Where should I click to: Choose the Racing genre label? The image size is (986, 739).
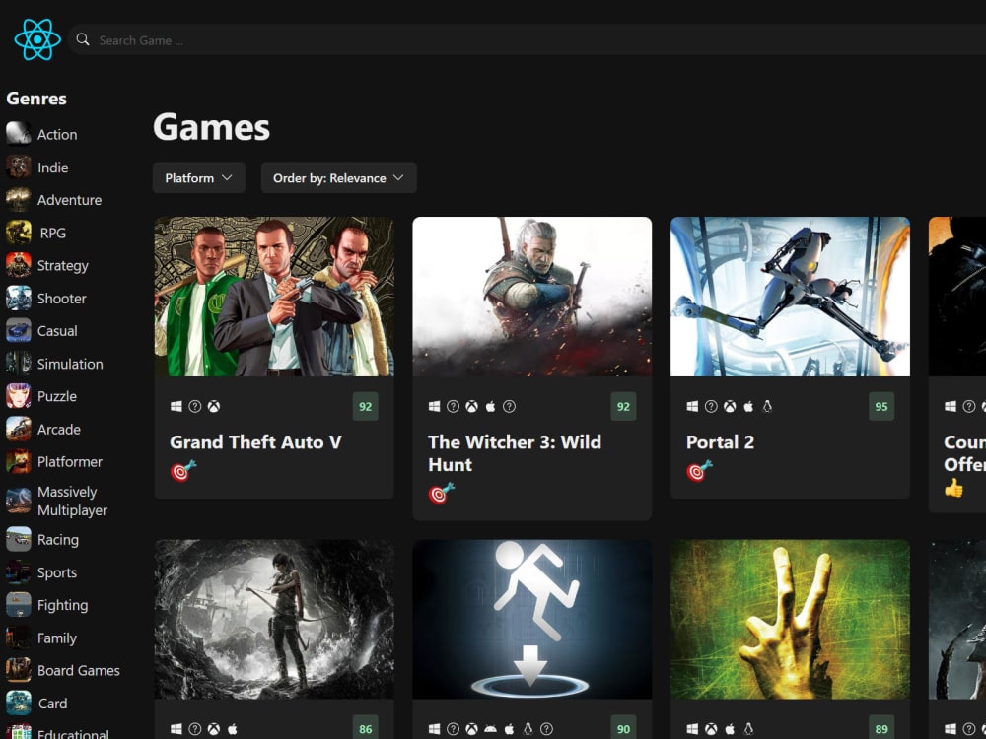[x=58, y=540]
